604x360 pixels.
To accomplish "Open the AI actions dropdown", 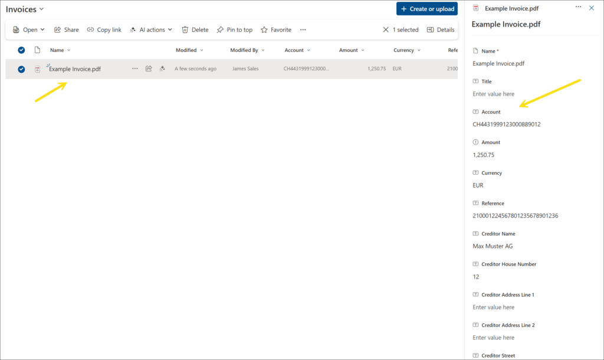I will pos(151,30).
